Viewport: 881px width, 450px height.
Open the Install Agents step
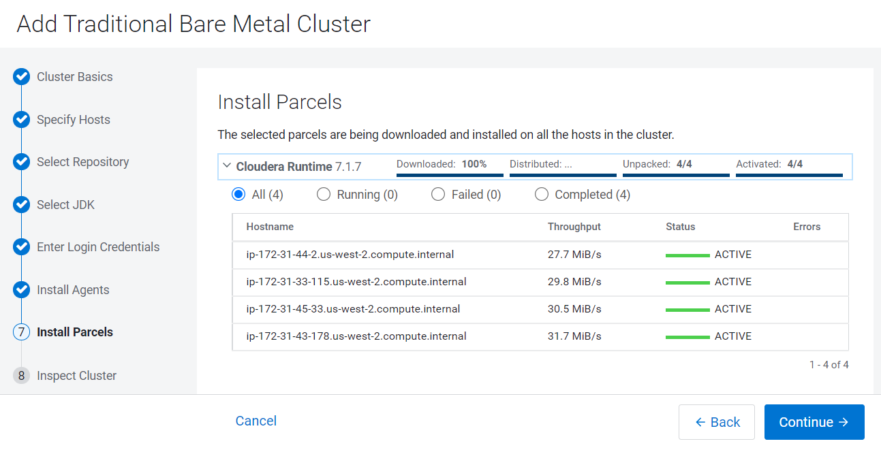coord(73,290)
